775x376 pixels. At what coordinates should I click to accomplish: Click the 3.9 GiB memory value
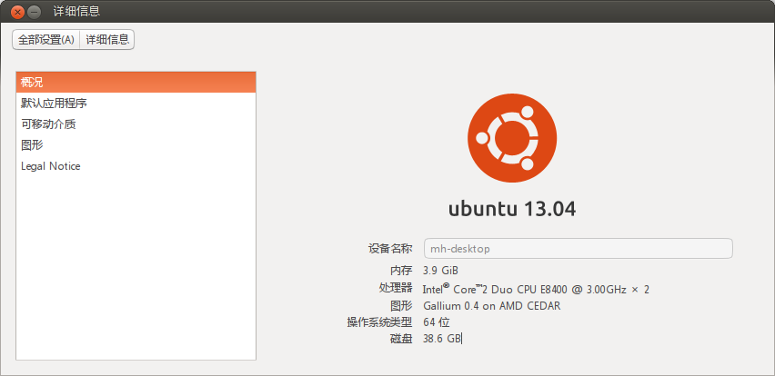[441, 271]
